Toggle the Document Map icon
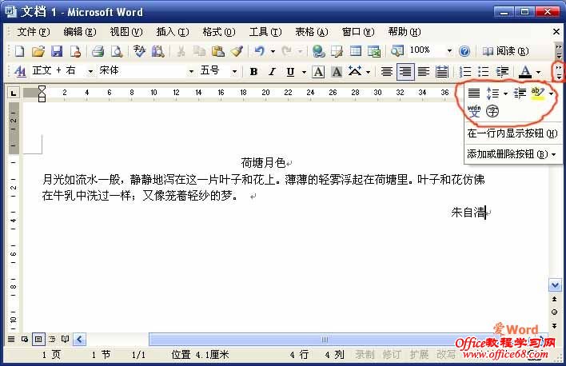 point(397,51)
